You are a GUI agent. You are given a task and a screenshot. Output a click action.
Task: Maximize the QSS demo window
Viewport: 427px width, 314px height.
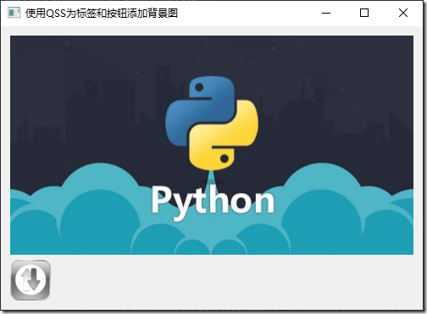[x=364, y=13]
